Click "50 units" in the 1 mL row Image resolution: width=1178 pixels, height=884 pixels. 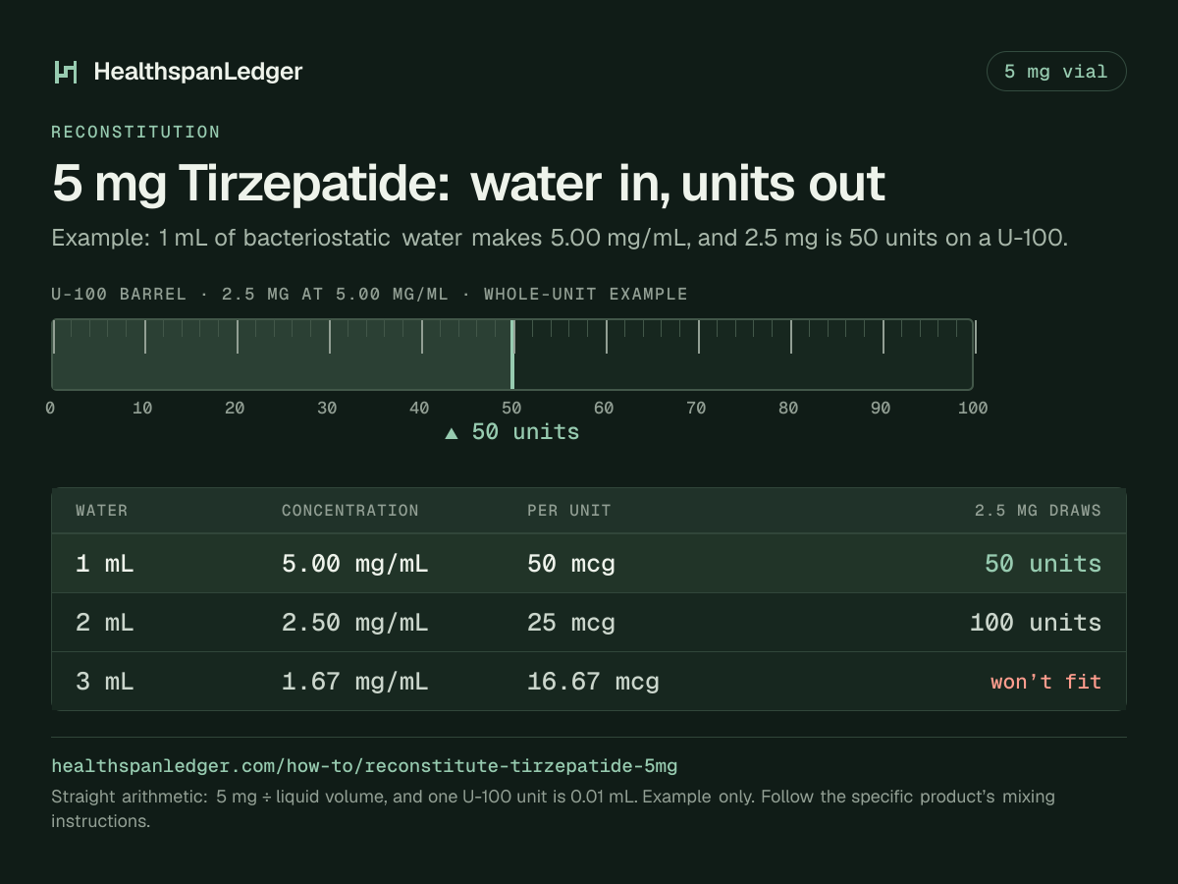click(x=1044, y=564)
